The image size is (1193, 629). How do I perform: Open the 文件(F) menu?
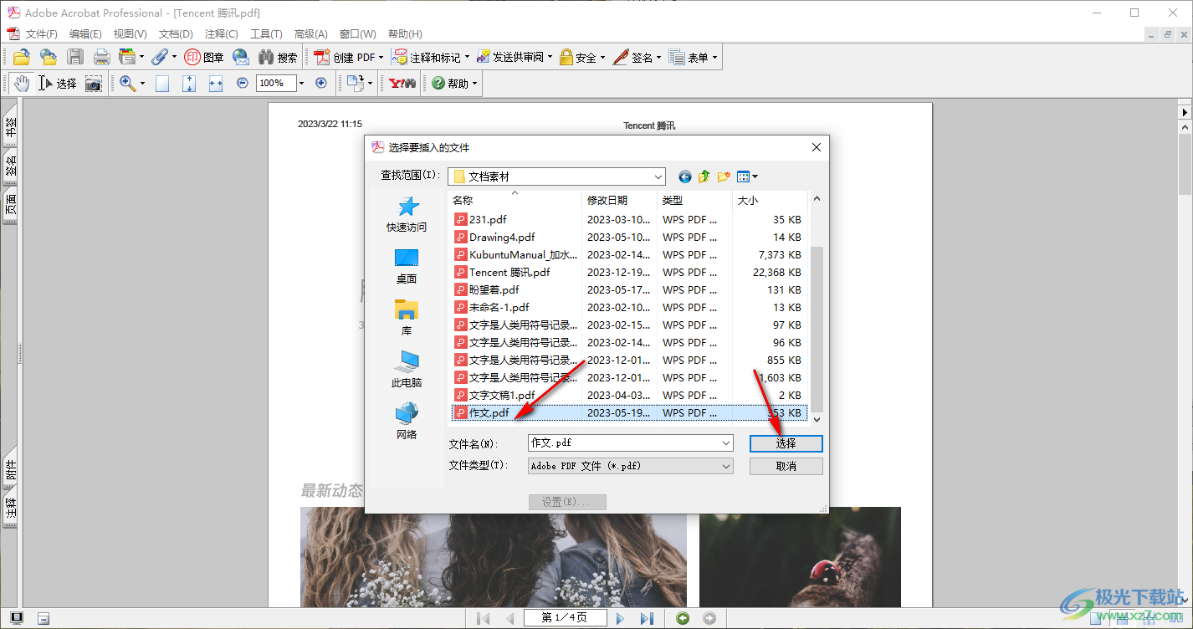pyautogui.click(x=41, y=33)
